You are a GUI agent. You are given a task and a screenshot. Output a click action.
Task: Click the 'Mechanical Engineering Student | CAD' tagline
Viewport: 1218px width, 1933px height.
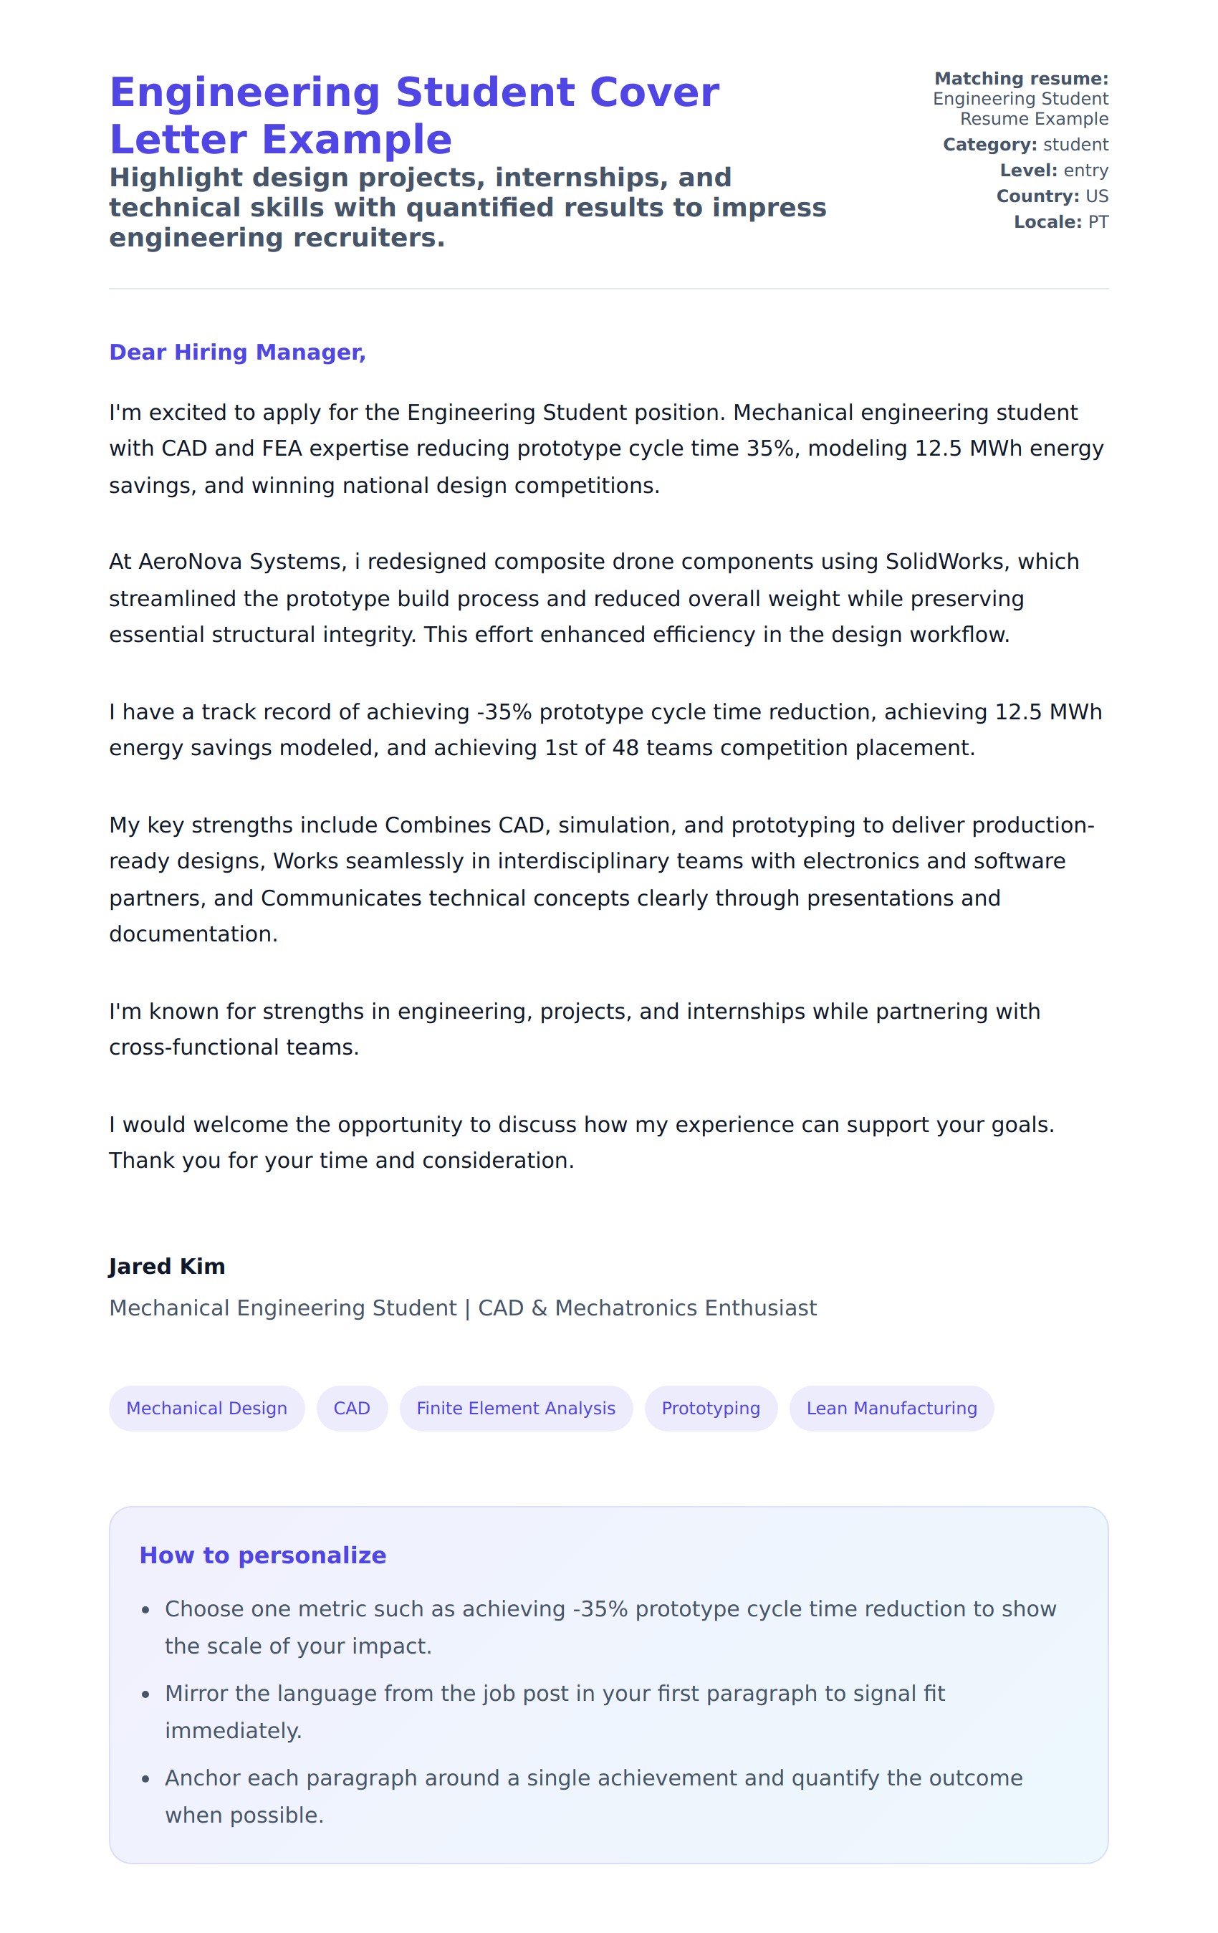point(462,1308)
